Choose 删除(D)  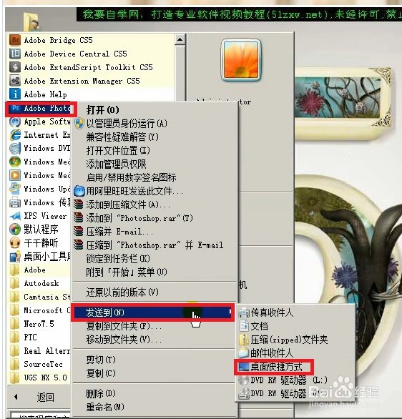(101, 393)
